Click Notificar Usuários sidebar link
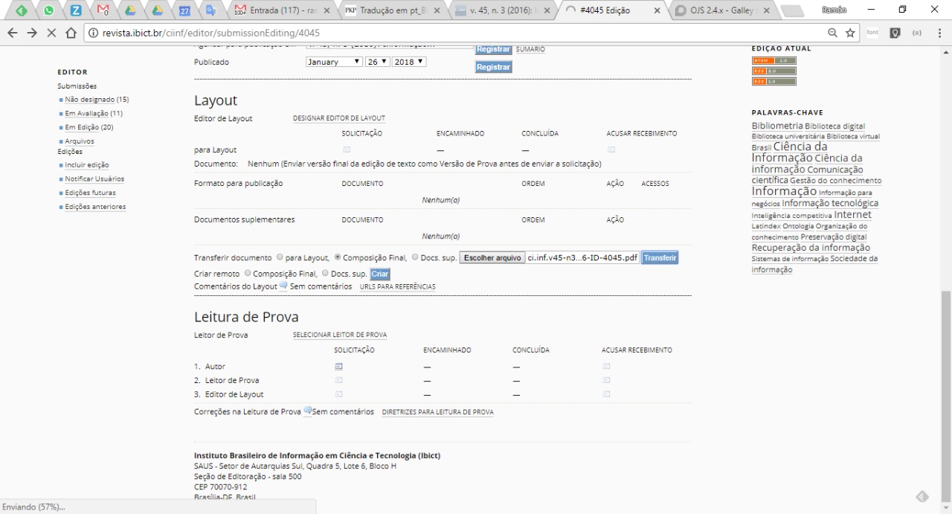This screenshot has width=952, height=514. [x=94, y=179]
